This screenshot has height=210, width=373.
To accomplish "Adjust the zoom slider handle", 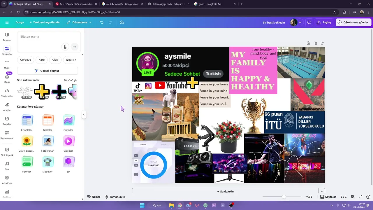I will [x=284, y=197].
